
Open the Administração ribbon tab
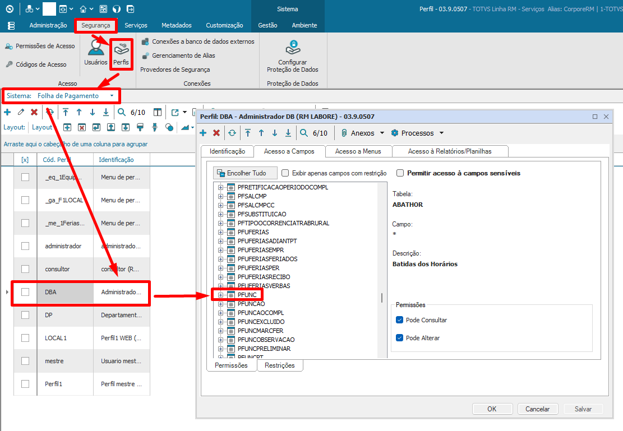pos(48,25)
